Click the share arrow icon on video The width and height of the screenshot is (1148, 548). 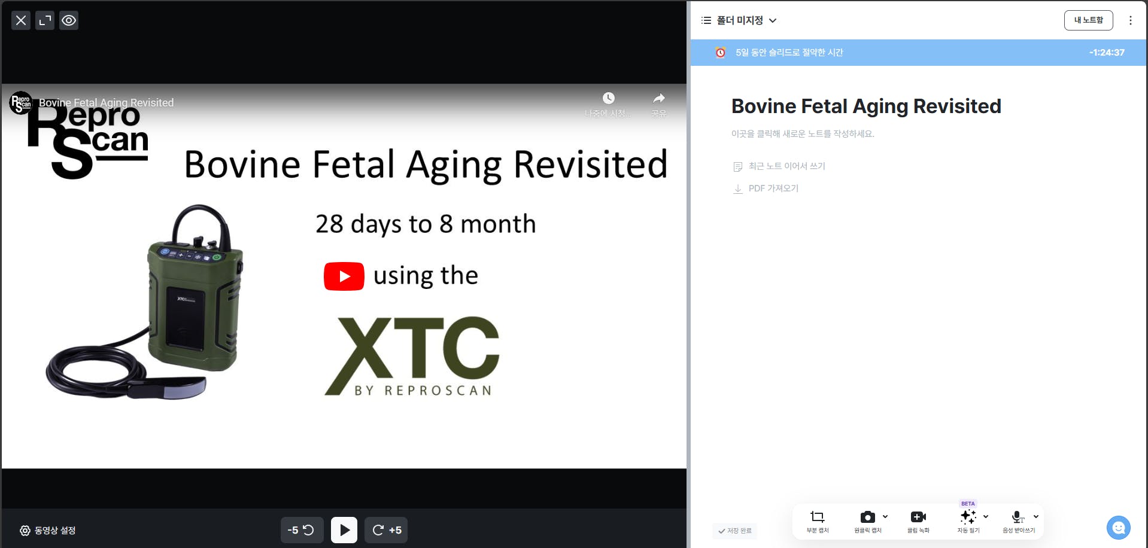[x=659, y=98]
